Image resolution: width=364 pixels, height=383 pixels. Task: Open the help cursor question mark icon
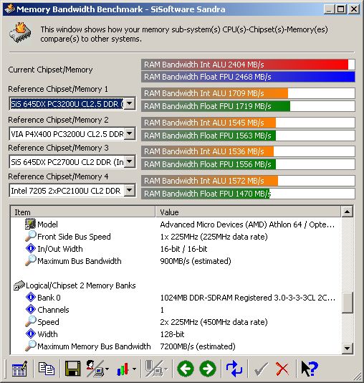coord(309,369)
